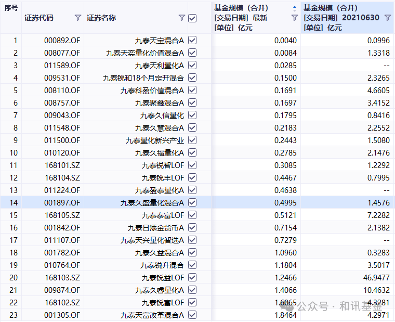Select the 基金规模 最新 column header
Image resolution: width=395 pixels, height=322 pixels.
pyautogui.click(x=256, y=18)
